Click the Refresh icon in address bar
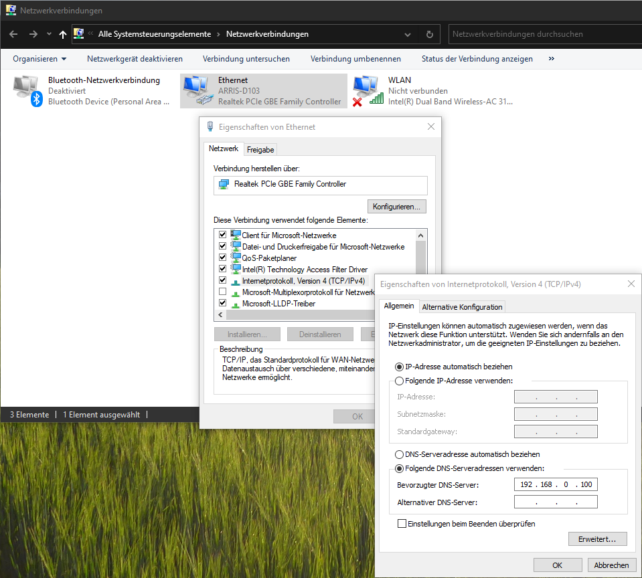The width and height of the screenshot is (642, 578). click(x=429, y=34)
